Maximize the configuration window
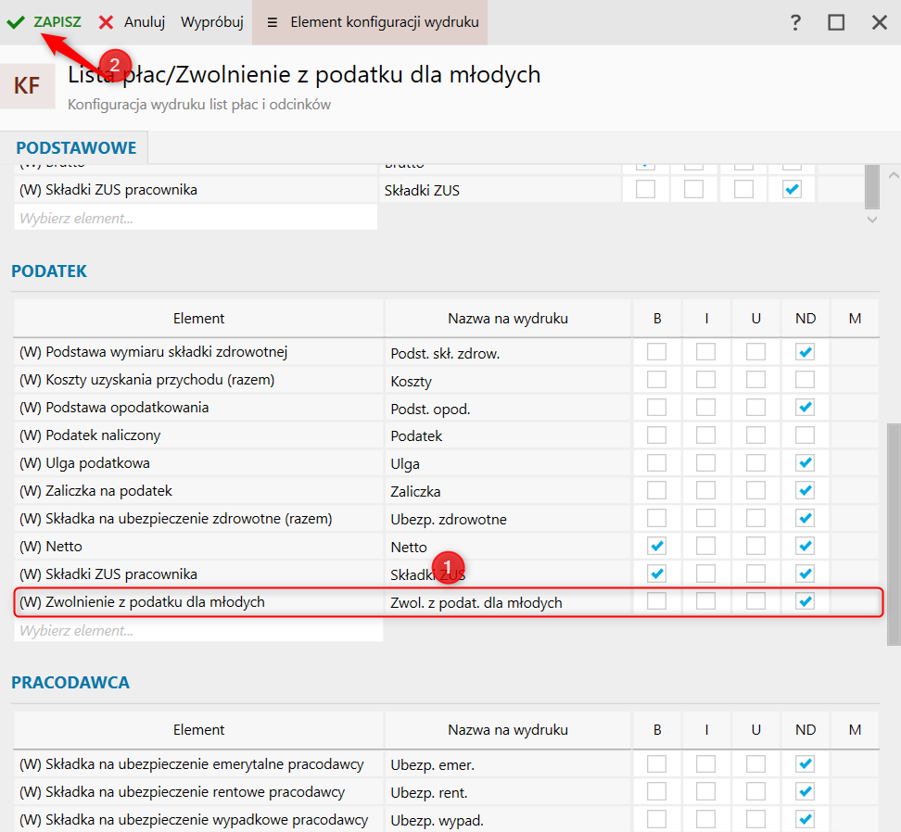 (x=836, y=22)
